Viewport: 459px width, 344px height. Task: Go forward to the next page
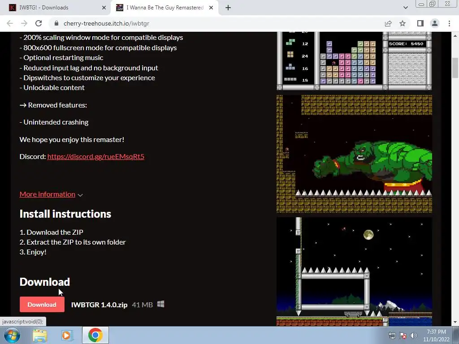point(24,23)
